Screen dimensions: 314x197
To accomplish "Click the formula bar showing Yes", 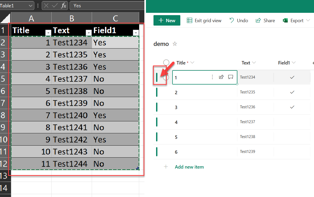I will point(107,5).
